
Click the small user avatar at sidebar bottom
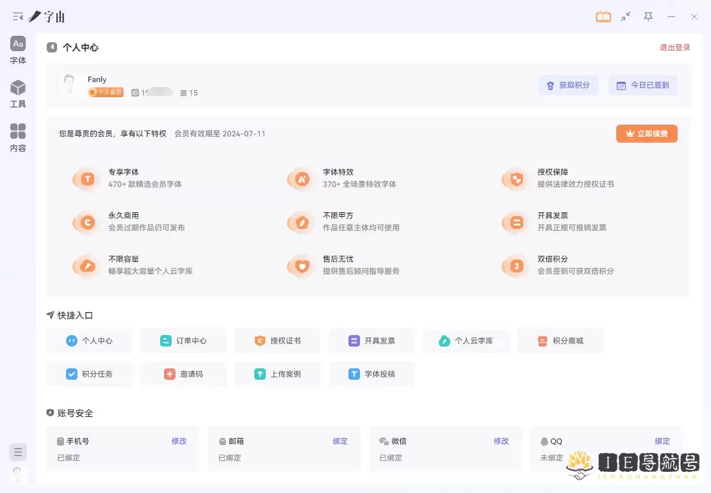(17, 474)
